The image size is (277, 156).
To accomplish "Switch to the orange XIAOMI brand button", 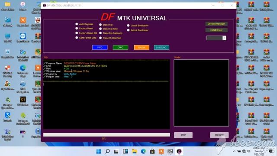I will coord(142,47).
